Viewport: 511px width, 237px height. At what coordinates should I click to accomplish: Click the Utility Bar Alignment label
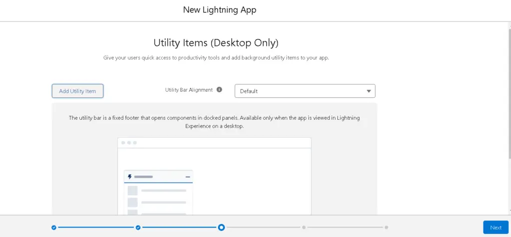point(189,90)
